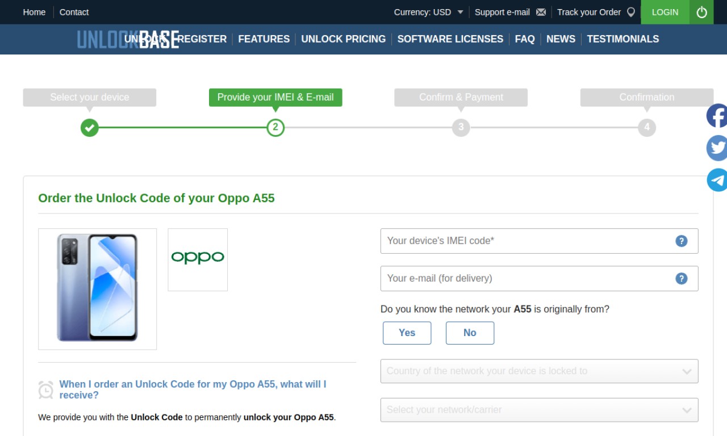Click the alarm clock icon beside the question
The height and width of the screenshot is (436, 727).
pyautogui.click(x=46, y=390)
